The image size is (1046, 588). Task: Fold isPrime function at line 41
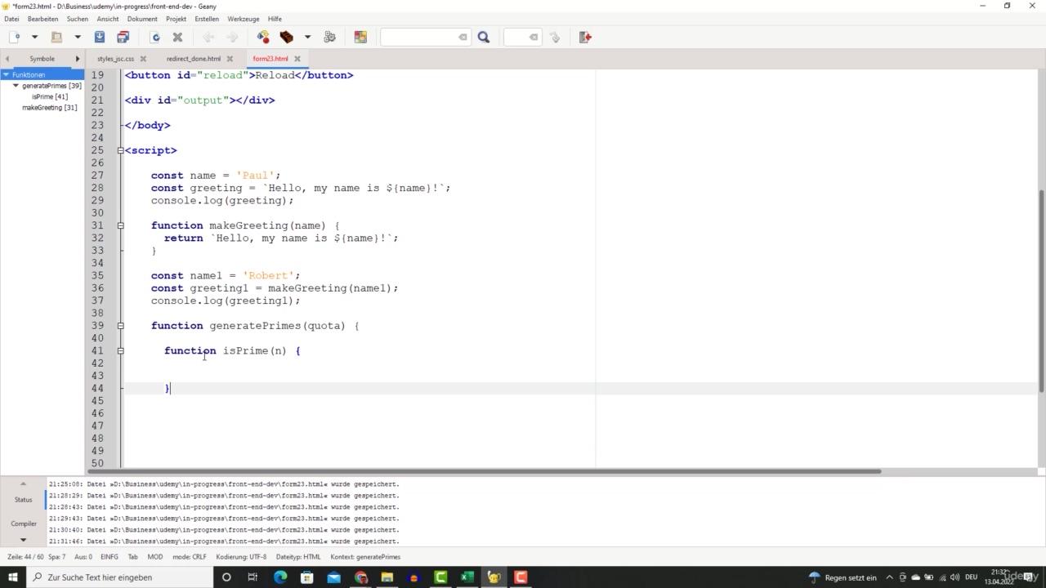120,351
